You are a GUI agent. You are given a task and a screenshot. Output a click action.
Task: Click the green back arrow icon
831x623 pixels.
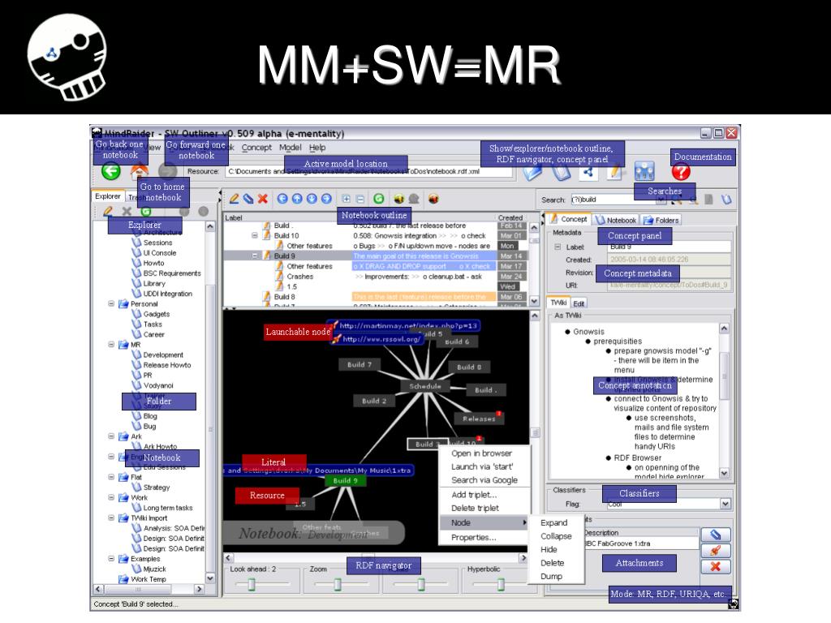[110, 171]
